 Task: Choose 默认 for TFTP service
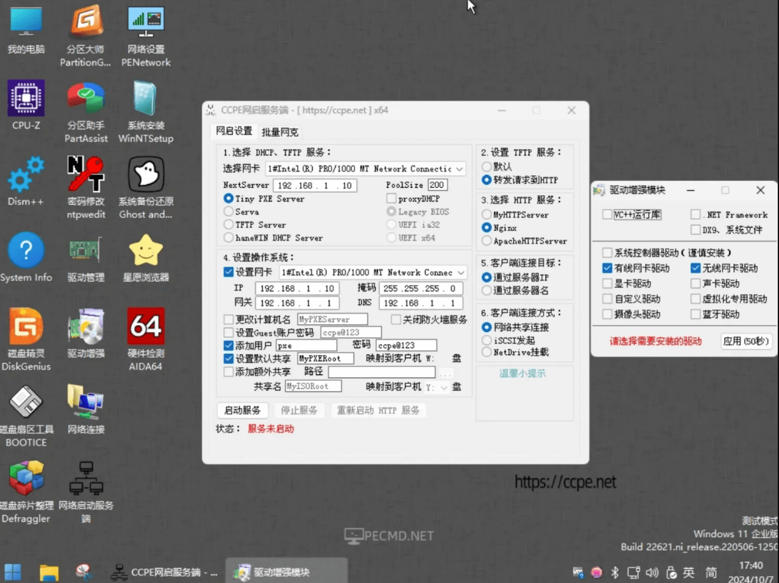click(x=497, y=167)
